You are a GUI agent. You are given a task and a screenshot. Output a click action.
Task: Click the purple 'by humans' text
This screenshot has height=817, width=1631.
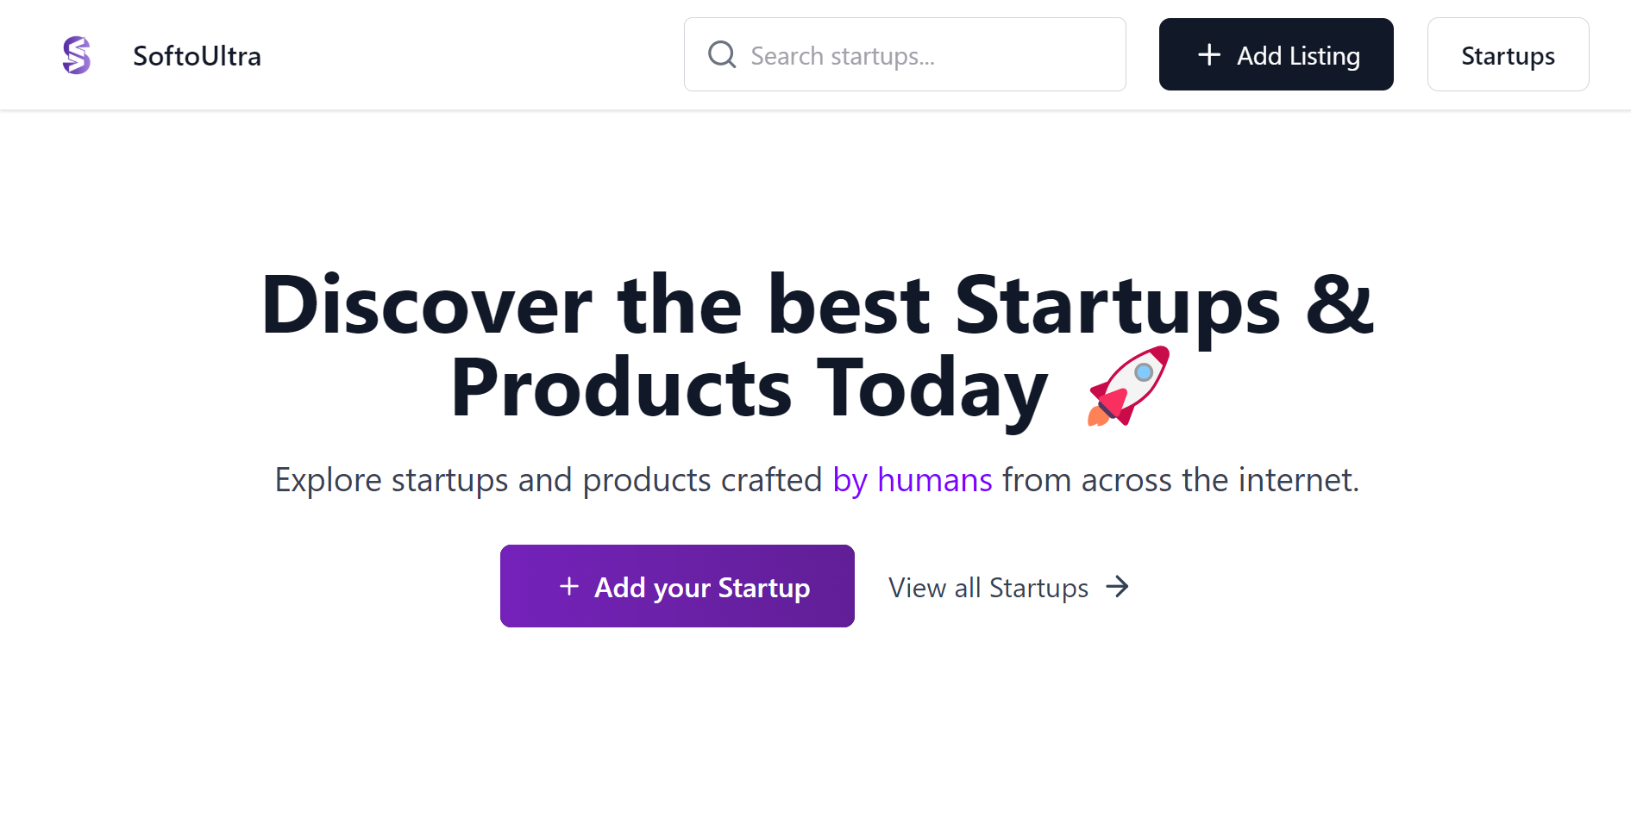point(913,480)
